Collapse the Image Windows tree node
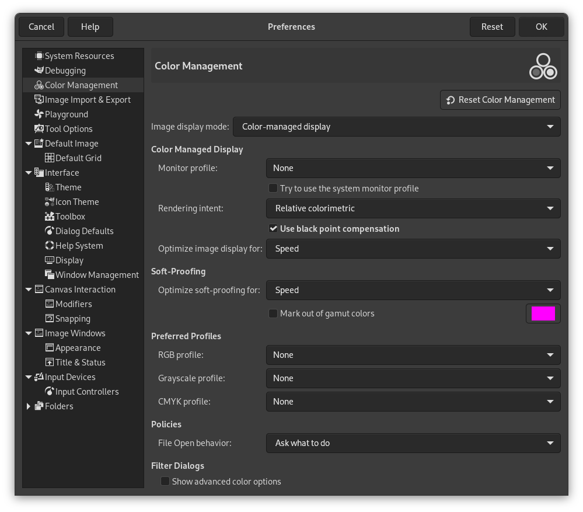583x512 pixels. pyautogui.click(x=29, y=333)
